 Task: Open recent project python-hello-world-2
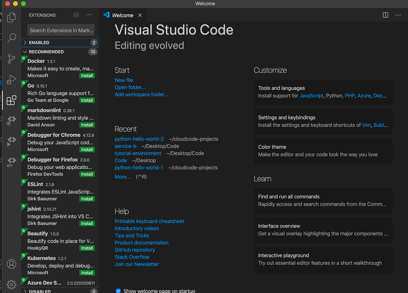tap(139, 139)
